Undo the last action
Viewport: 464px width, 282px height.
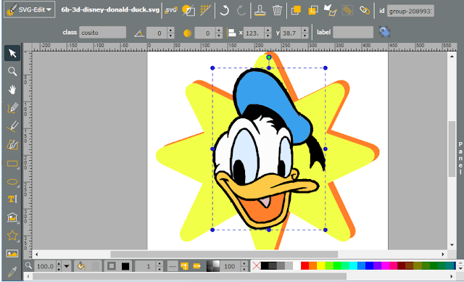(x=225, y=11)
